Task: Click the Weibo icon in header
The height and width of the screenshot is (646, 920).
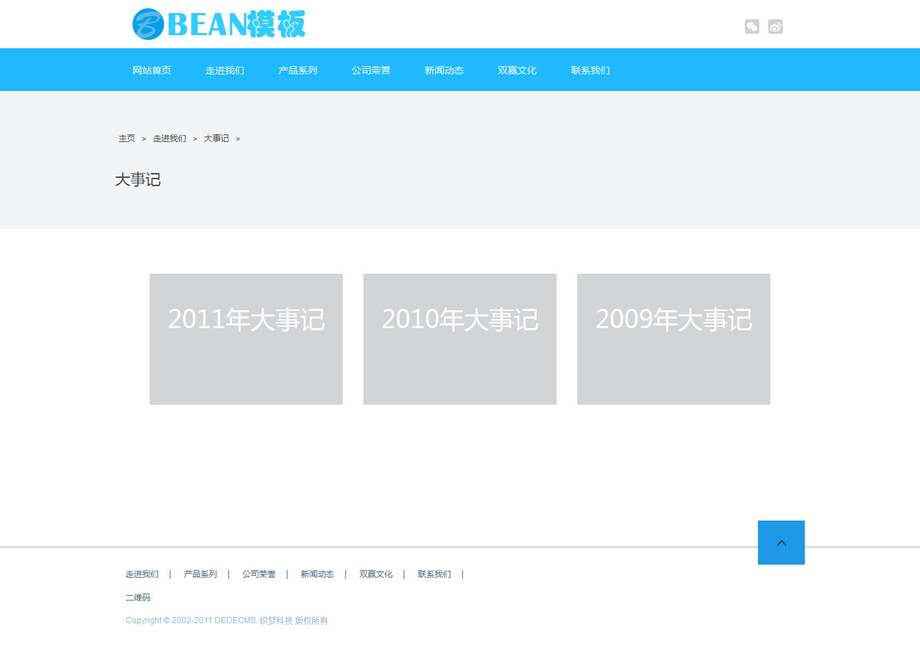Action: click(775, 27)
